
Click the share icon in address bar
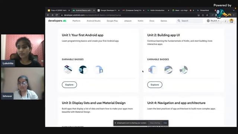click(x=203, y=15)
